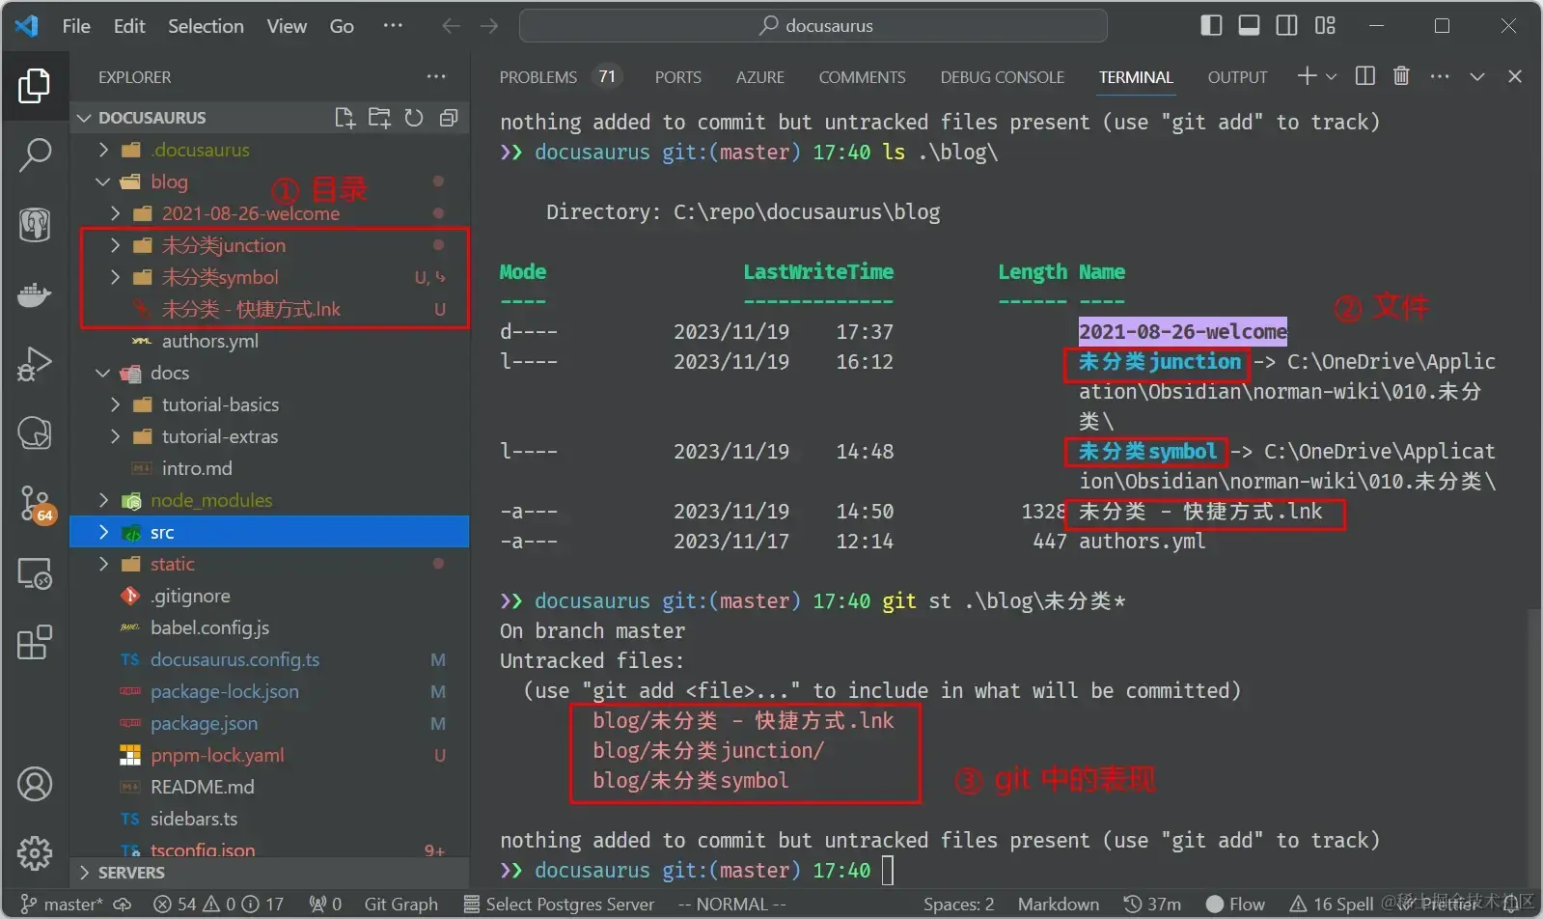Collapse the DOCUSAURUS root section
The height and width of the screenshot is (919, 1543).
pyautogui.click(x=84, y=118)
